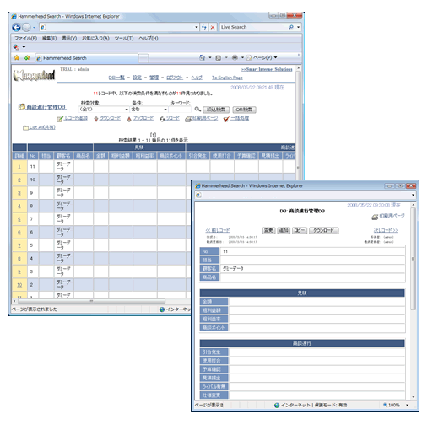Viewport: 422px width, 430px height.
Task: Click the OR検索 button
Action: point(244,110)
